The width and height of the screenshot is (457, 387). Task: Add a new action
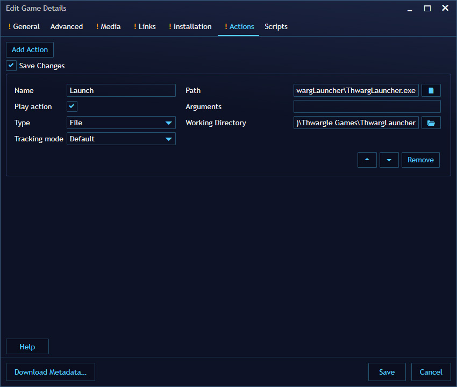(x=30, y=49)
